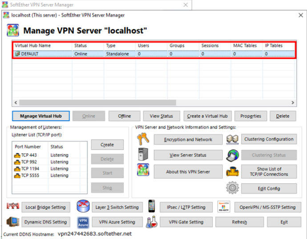Close the VPN Server Manager window
Screen dimensions: 307x239
pos(300,15)
